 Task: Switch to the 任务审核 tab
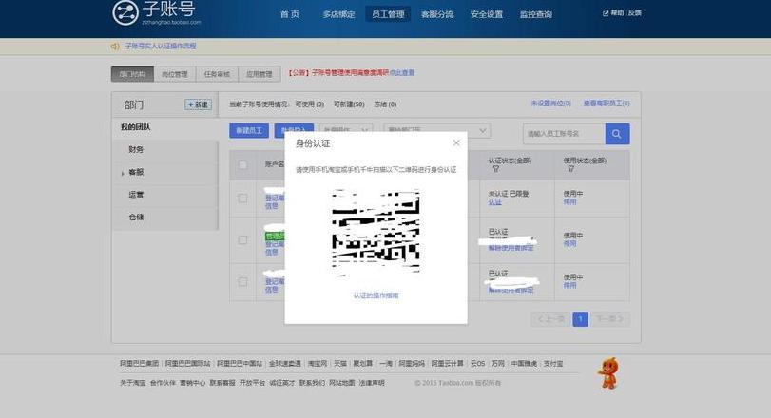[217, 74]
